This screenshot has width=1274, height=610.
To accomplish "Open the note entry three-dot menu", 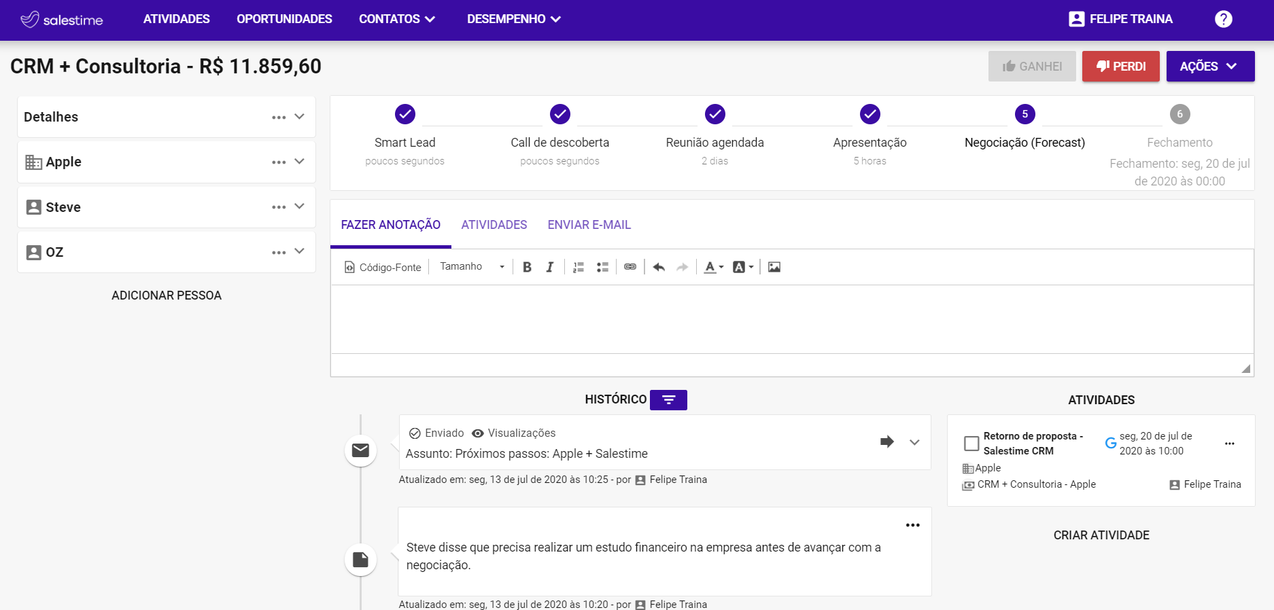I will [x=912, y=525].
